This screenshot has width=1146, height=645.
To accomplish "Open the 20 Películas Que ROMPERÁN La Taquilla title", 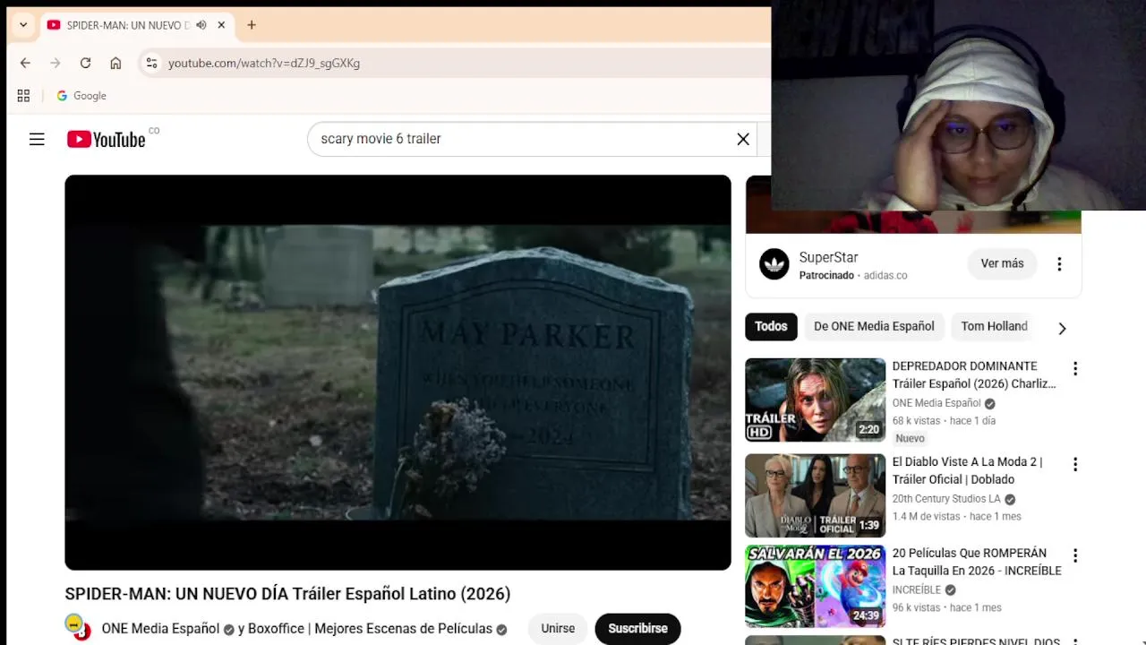I will click(x=977, y=562).
